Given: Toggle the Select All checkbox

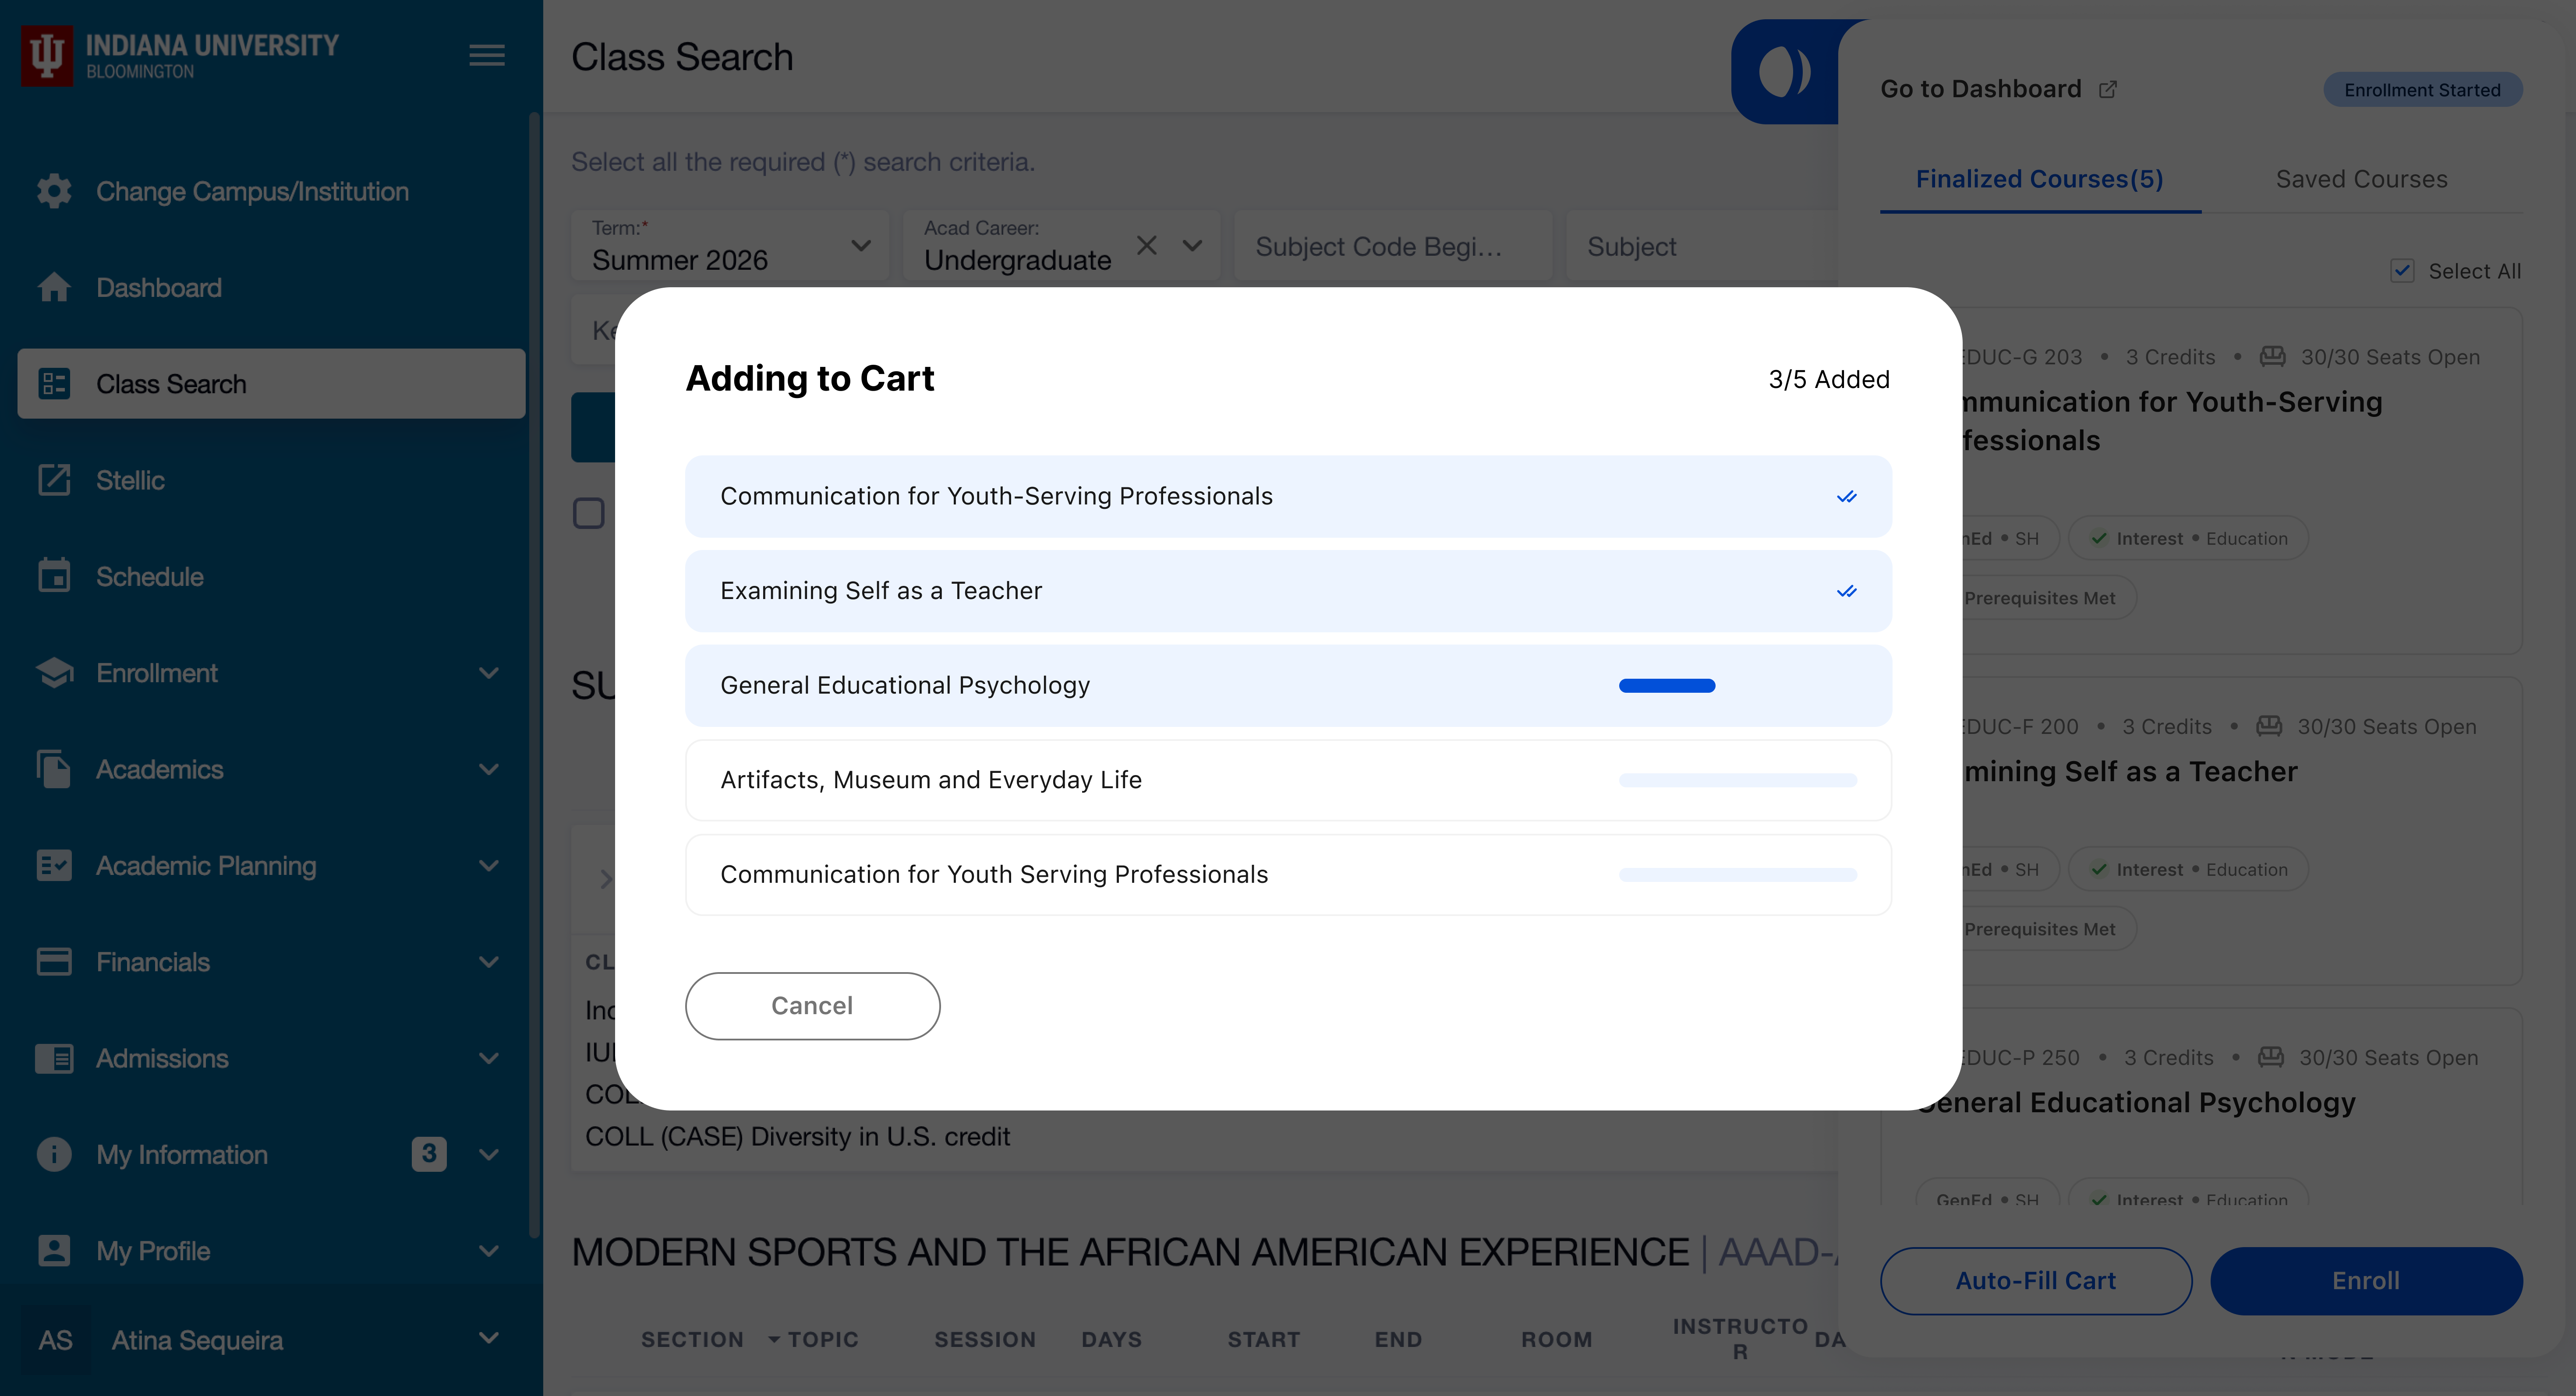Looking at the screenshot, I should click(x=2402, y=271).
